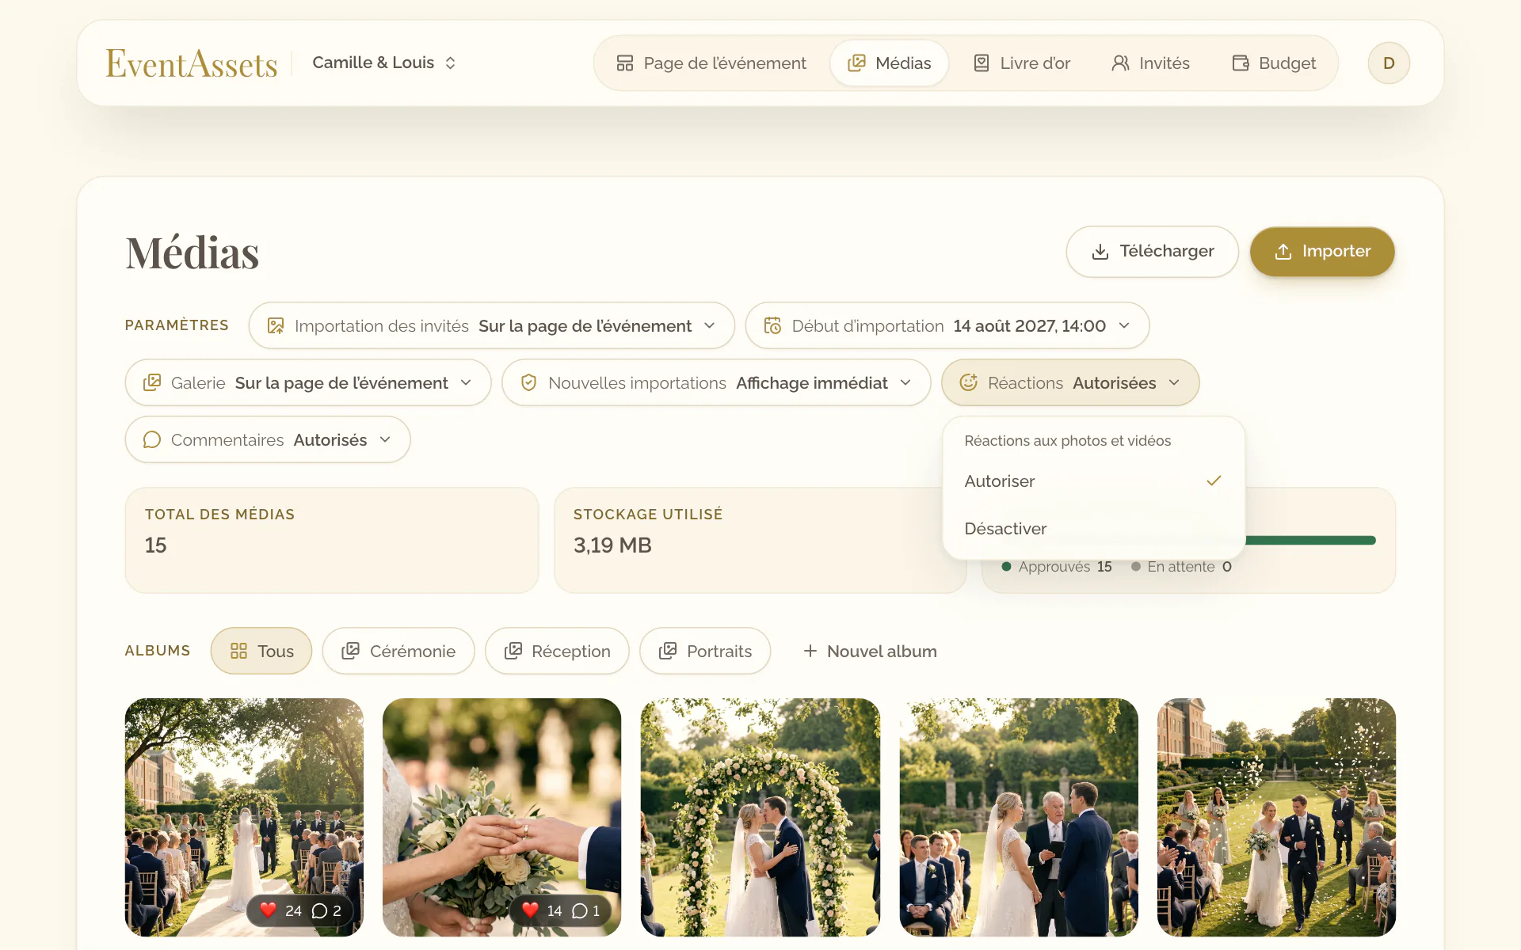Click the heart reaction on first photo
This screenshot has height=950, width=1521.
pyautogui.click(x=269, y=910)
